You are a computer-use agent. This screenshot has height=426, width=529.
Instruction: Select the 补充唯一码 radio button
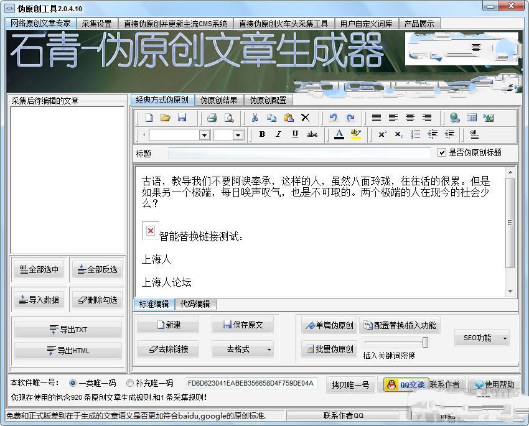click(x=130, y=383)
